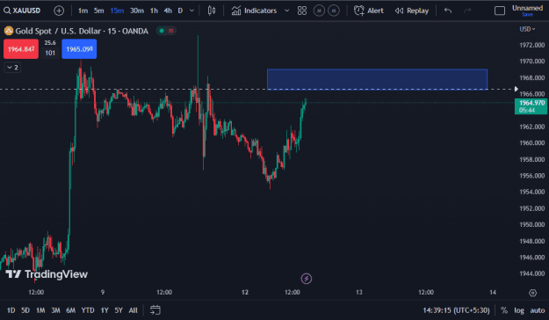Screen dimensions: 549x320
Task: Select the 30m timeframe
Action: (x=136, y=11)
